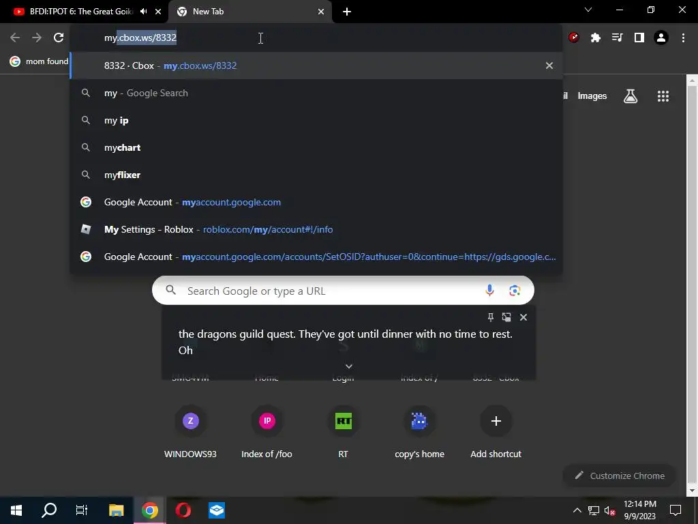
Task: Click the blue box app taskbar icon
Action: tap(217, 510)
